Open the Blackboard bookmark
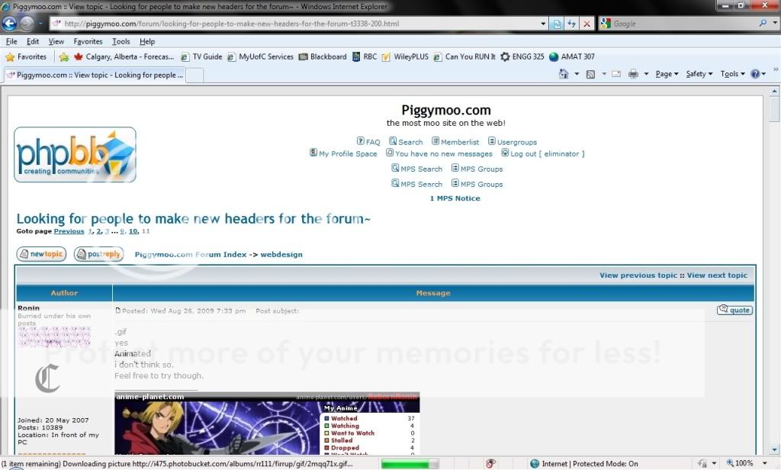Image resolution: width=781 pixels, height=470 pixels. point(323,56)
